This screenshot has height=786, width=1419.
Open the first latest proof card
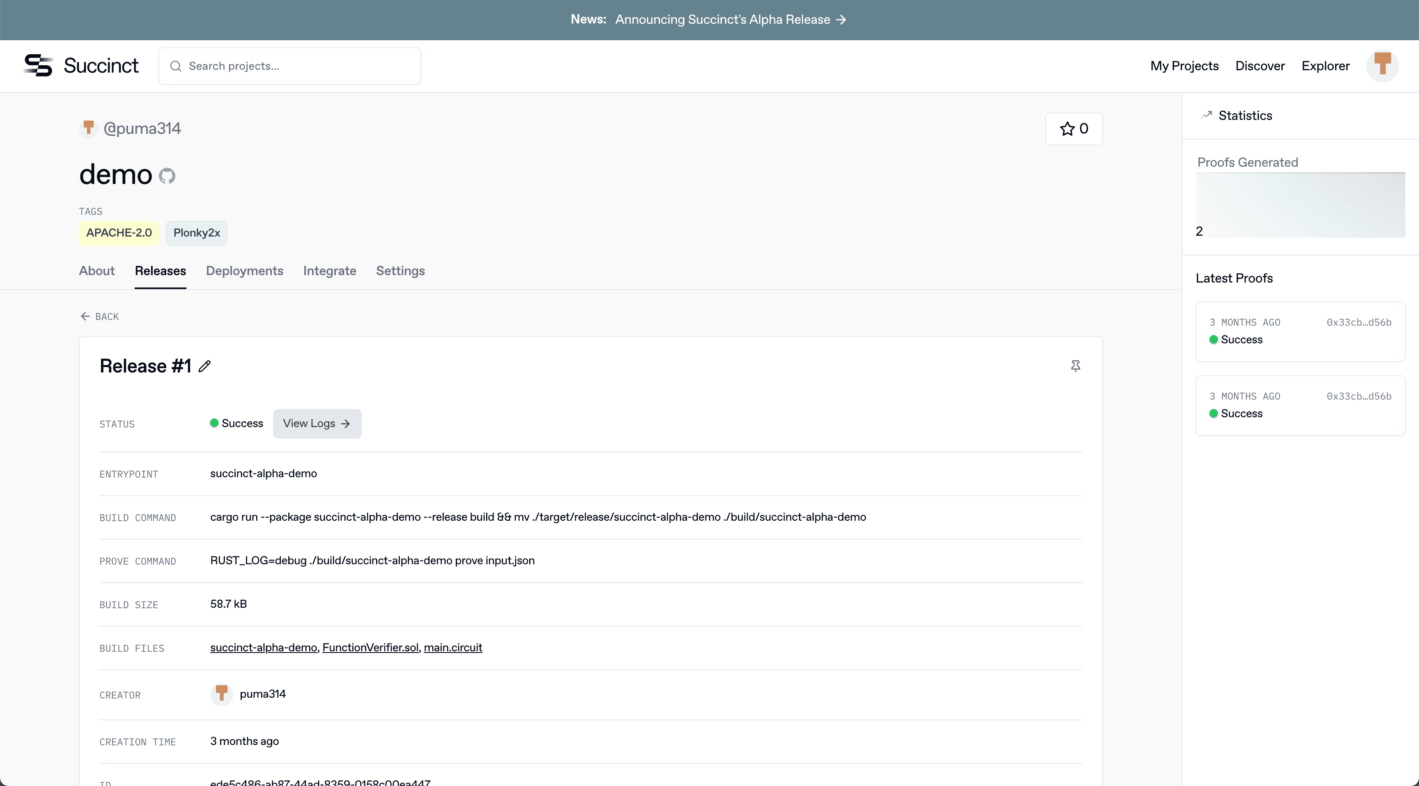1300,331
